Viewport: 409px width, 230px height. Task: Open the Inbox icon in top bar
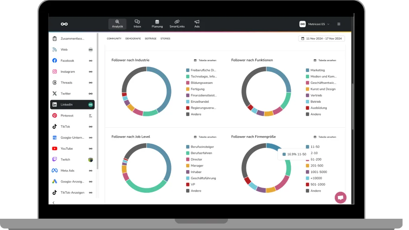pos(137,24)
